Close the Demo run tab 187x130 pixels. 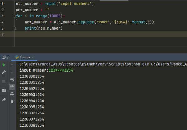coord(32,57)
